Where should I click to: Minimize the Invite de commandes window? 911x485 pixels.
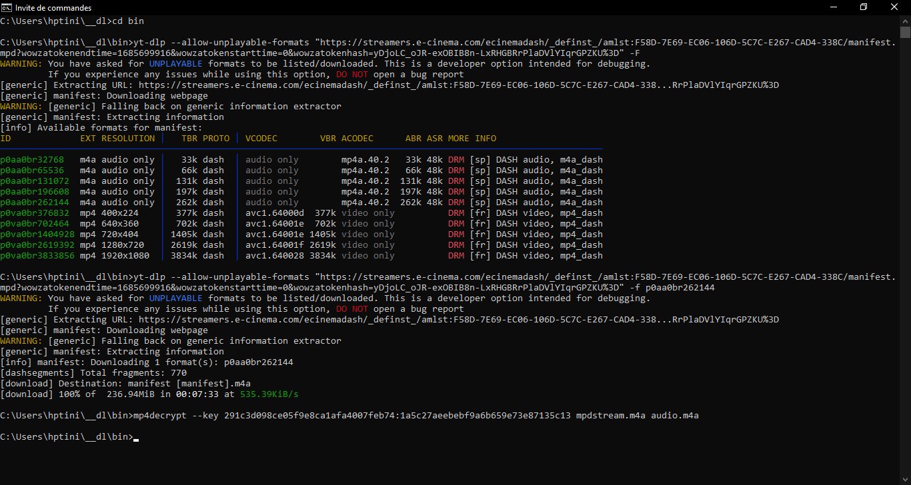coord(833,7)
